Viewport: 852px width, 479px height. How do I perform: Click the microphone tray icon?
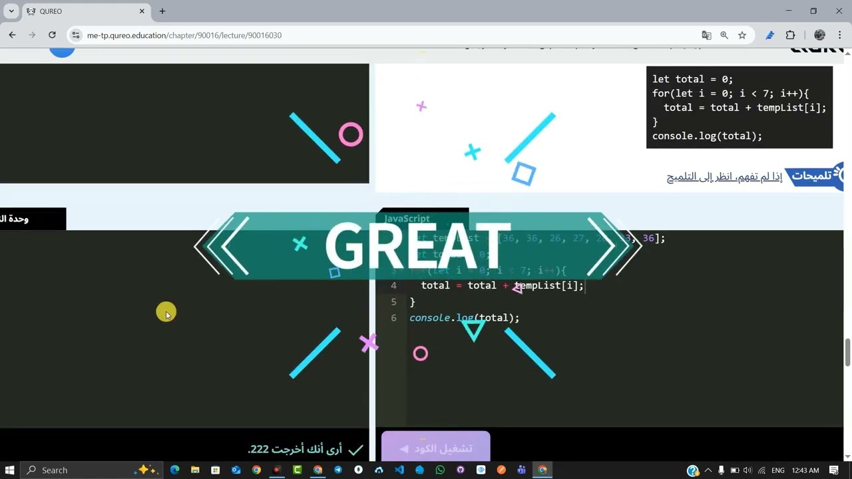coord(721,470)
